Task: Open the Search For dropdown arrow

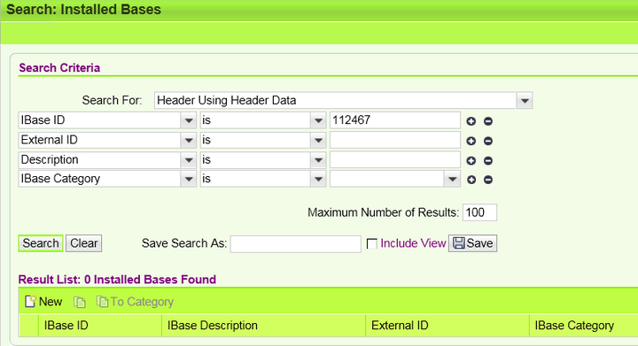Action: 525,100
